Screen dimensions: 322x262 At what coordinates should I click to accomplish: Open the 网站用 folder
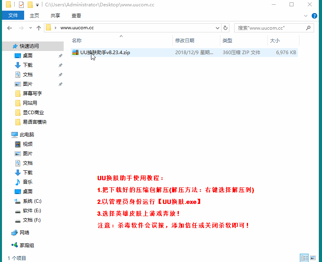tap(30, 103)
